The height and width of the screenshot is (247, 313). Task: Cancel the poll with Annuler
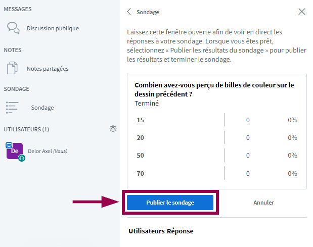pyautogui.click(x=263, y=203)
